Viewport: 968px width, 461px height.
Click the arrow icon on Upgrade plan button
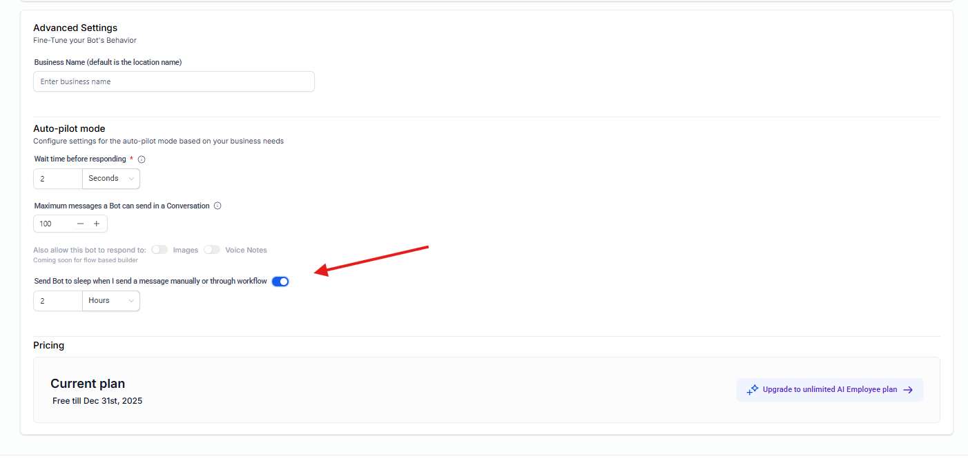[x=908, y=390]
